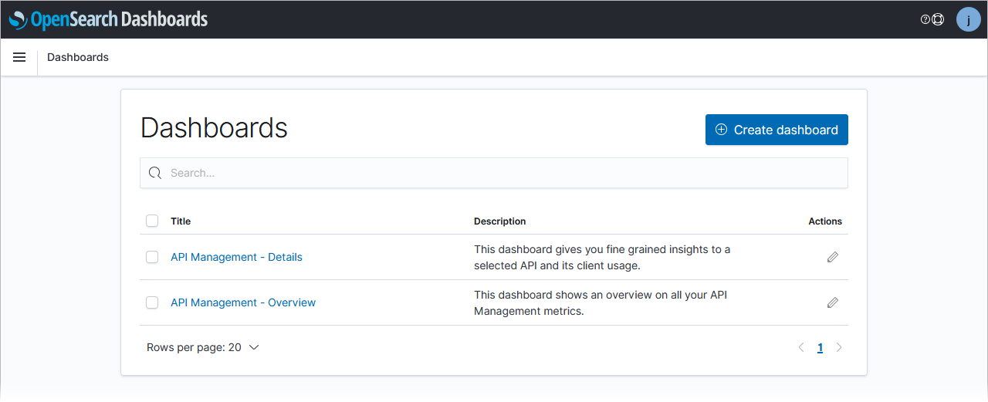Screen dimensions: 988x402
Task: Open the user avatar menu
Action: point(968,20)
